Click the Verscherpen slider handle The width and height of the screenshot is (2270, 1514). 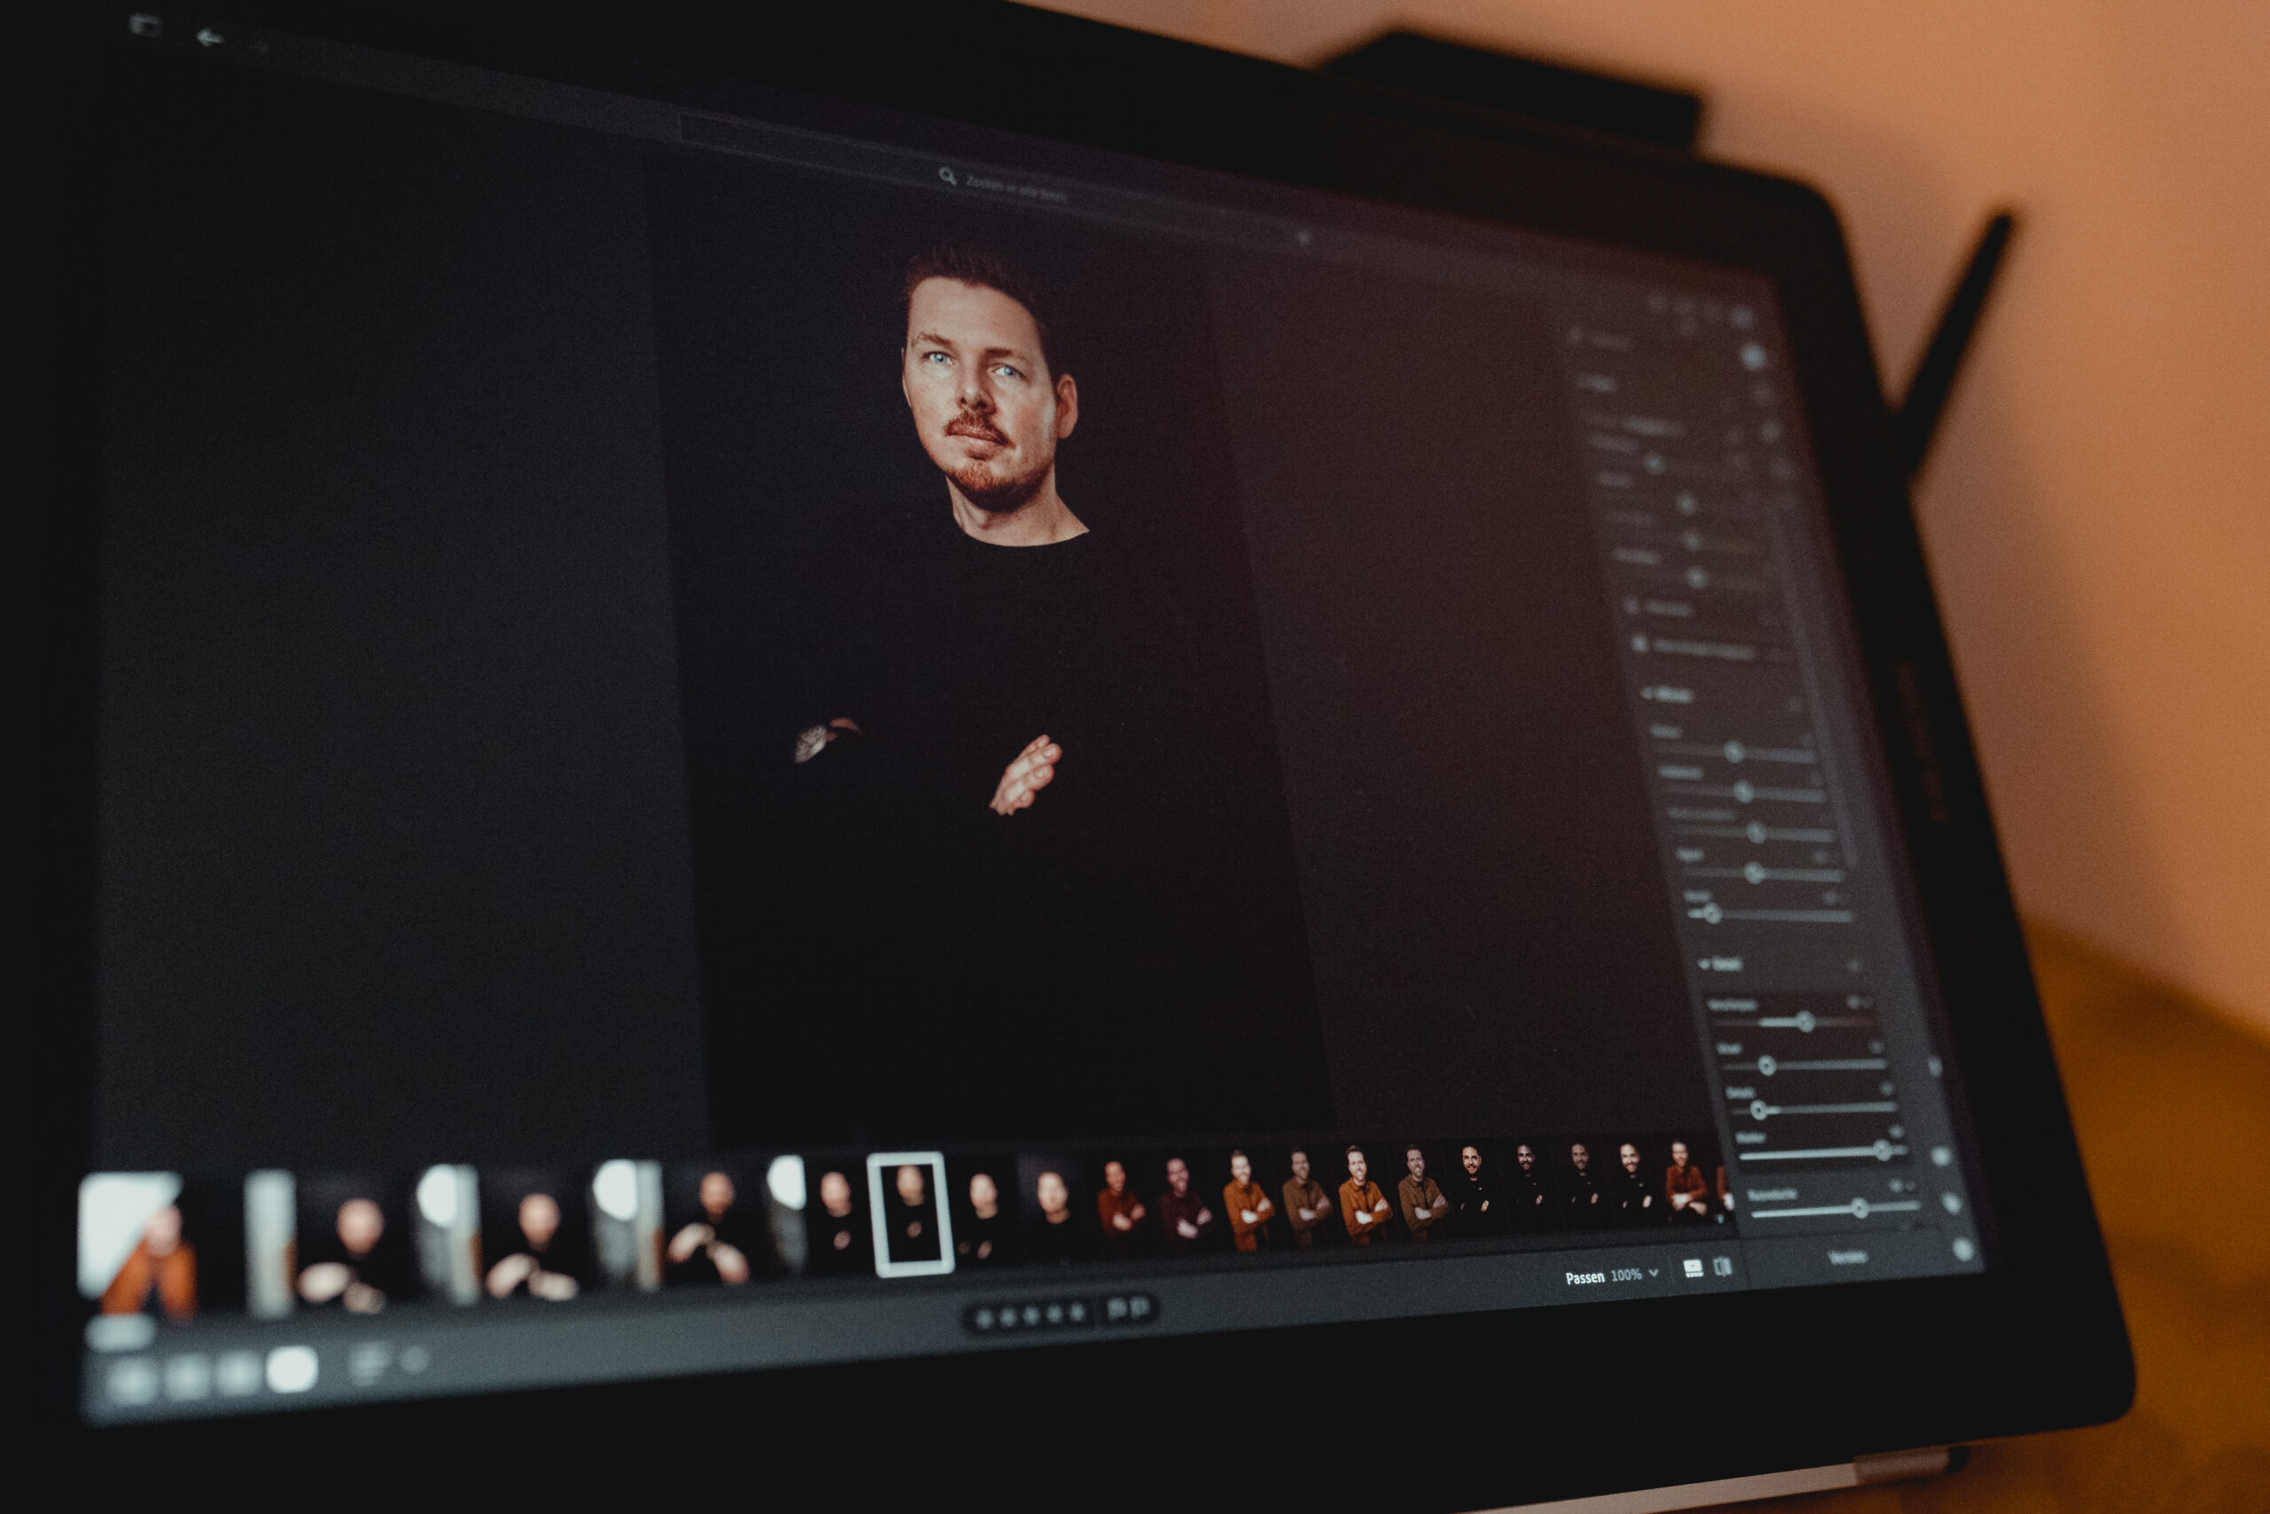point(1805,1022)
